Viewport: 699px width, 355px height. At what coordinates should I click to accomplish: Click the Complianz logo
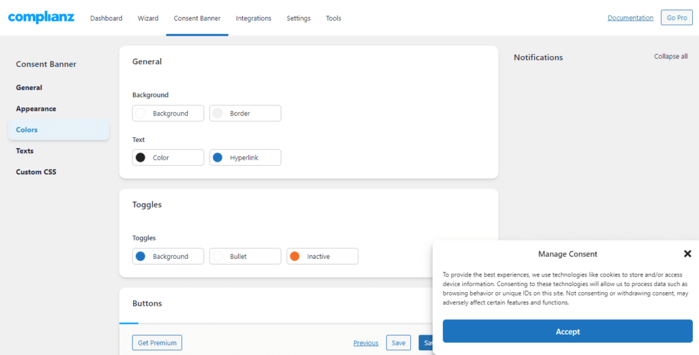tap(41, 18)
